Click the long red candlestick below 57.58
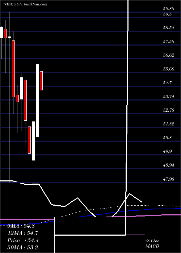 [13, 69]
